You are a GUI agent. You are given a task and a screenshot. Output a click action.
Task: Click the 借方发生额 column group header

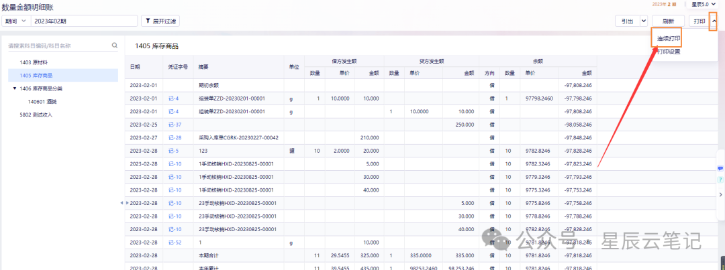click(344, 60)
